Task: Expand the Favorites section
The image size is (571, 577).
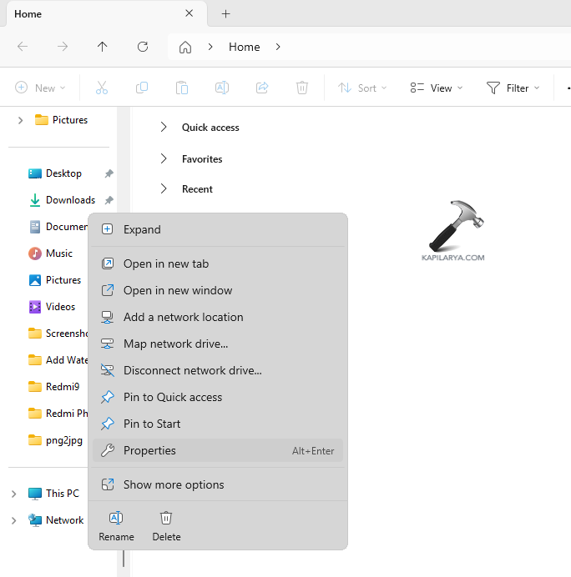Action: [x=164, y=159]
